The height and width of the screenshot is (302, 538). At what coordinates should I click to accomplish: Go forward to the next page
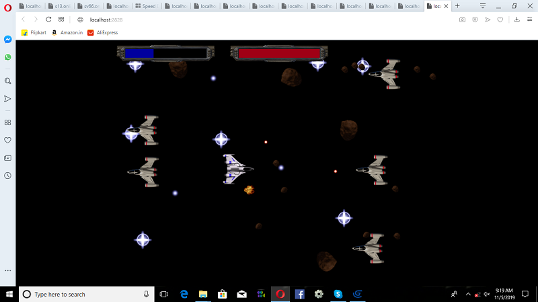coord(36,20)
